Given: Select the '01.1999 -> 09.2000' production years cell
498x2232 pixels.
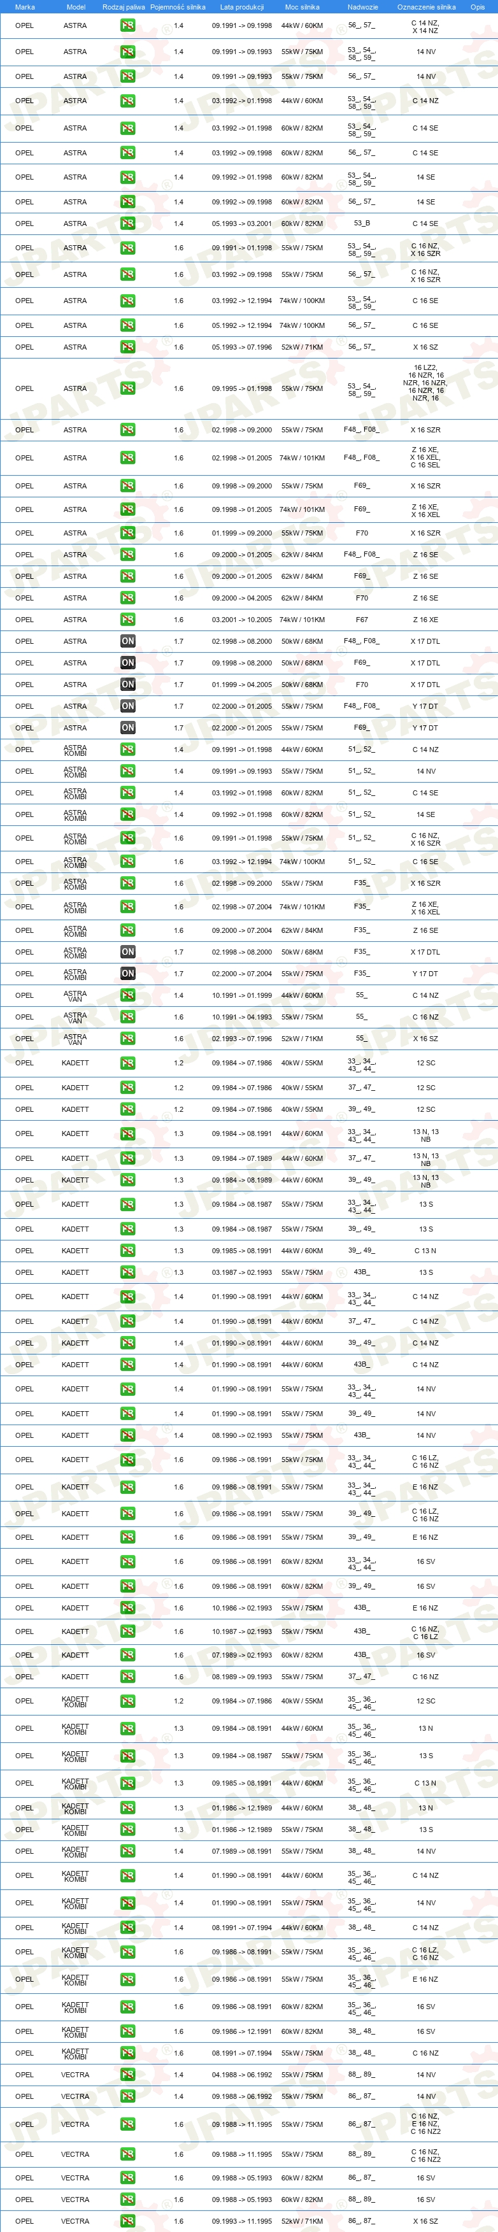Looking at the screenshot, I should pos(241,533).
